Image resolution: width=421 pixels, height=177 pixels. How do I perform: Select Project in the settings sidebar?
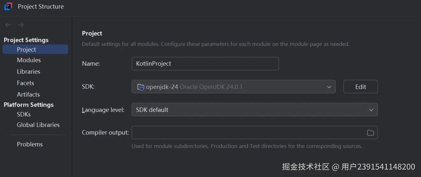point(26,49)
